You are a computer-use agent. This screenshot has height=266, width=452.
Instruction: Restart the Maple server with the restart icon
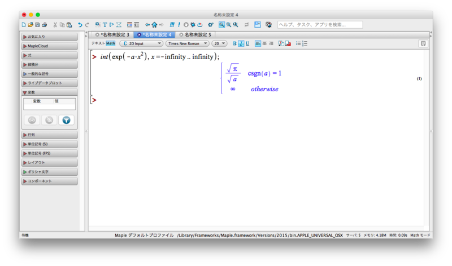tap(200, 25)
